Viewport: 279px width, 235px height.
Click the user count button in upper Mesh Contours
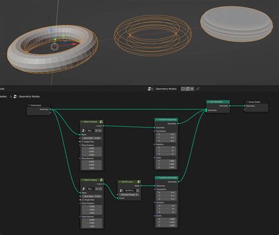(97, 130)
